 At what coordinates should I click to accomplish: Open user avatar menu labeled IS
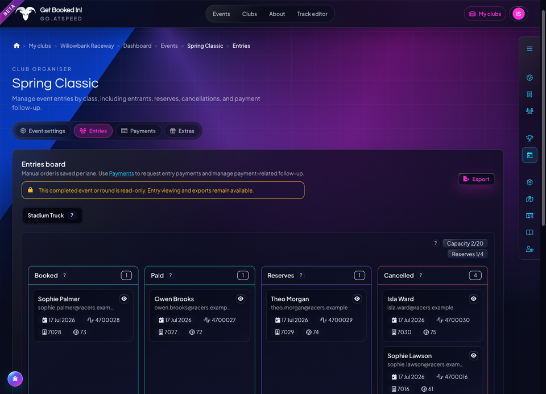pyautogui.click(x=518, y=14)
